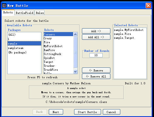Select the Robots tab
Viewport: 154px width, 117px height.
coord(8,12)
